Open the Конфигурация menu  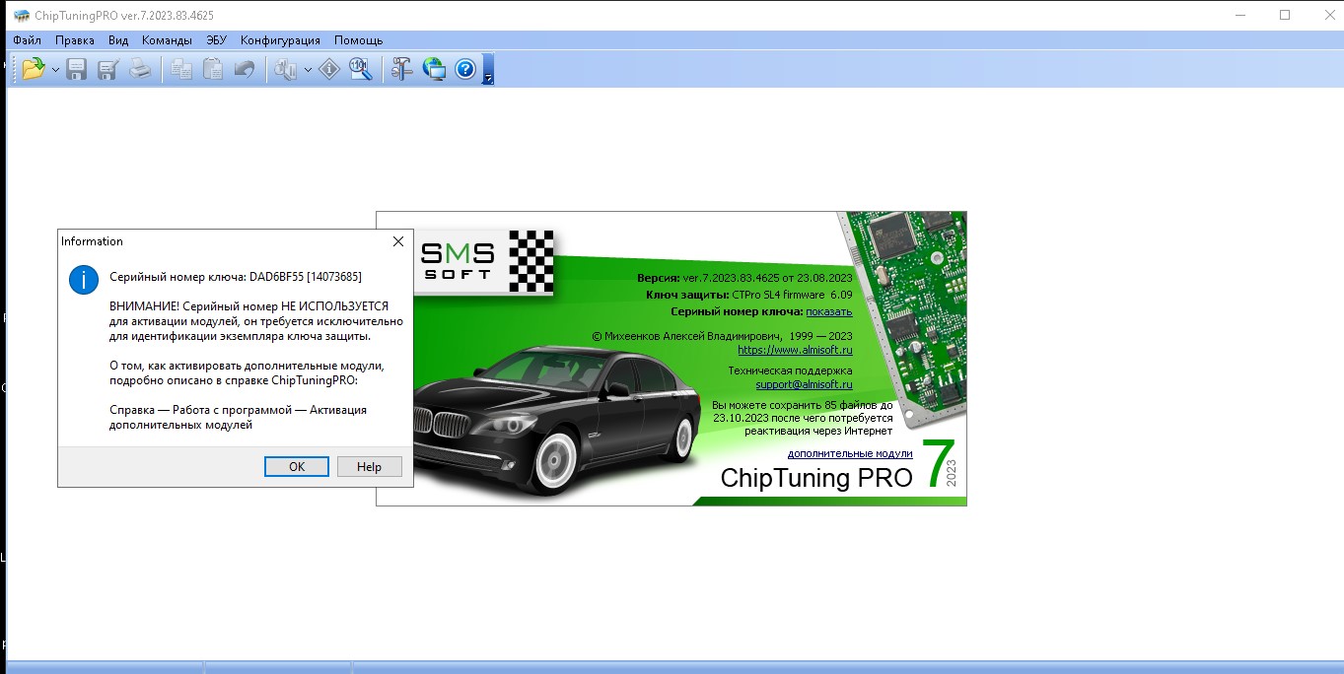click(x=280, y=40)
